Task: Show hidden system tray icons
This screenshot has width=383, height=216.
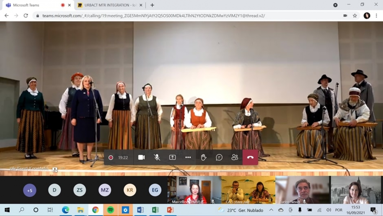Action: coord(271,210)
